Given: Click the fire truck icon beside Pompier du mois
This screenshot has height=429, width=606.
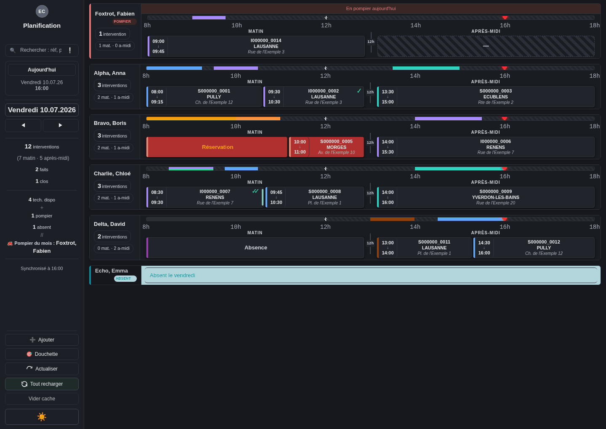Looking at the screenshot, I should pyautogui.click(x=10, y=244).
